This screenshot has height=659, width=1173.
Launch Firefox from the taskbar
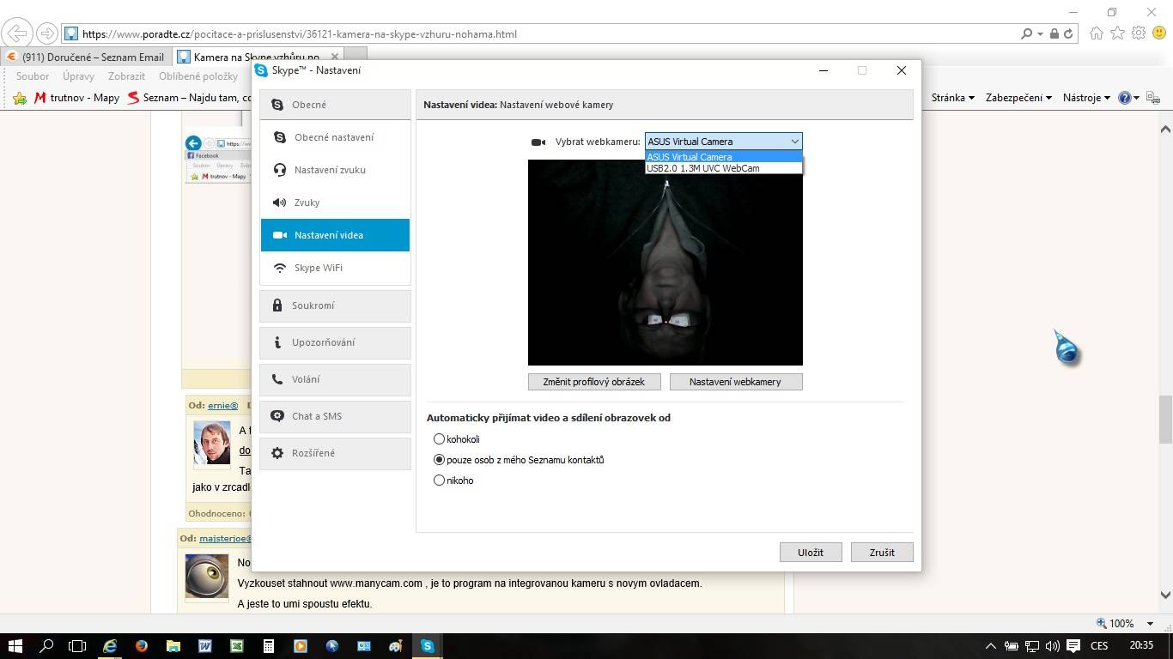tap(142, 645)
